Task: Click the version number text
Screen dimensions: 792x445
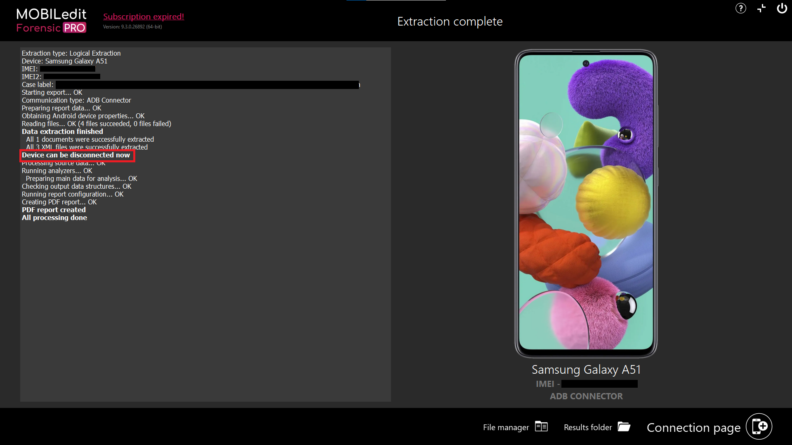Action: [x=132, y=27]
